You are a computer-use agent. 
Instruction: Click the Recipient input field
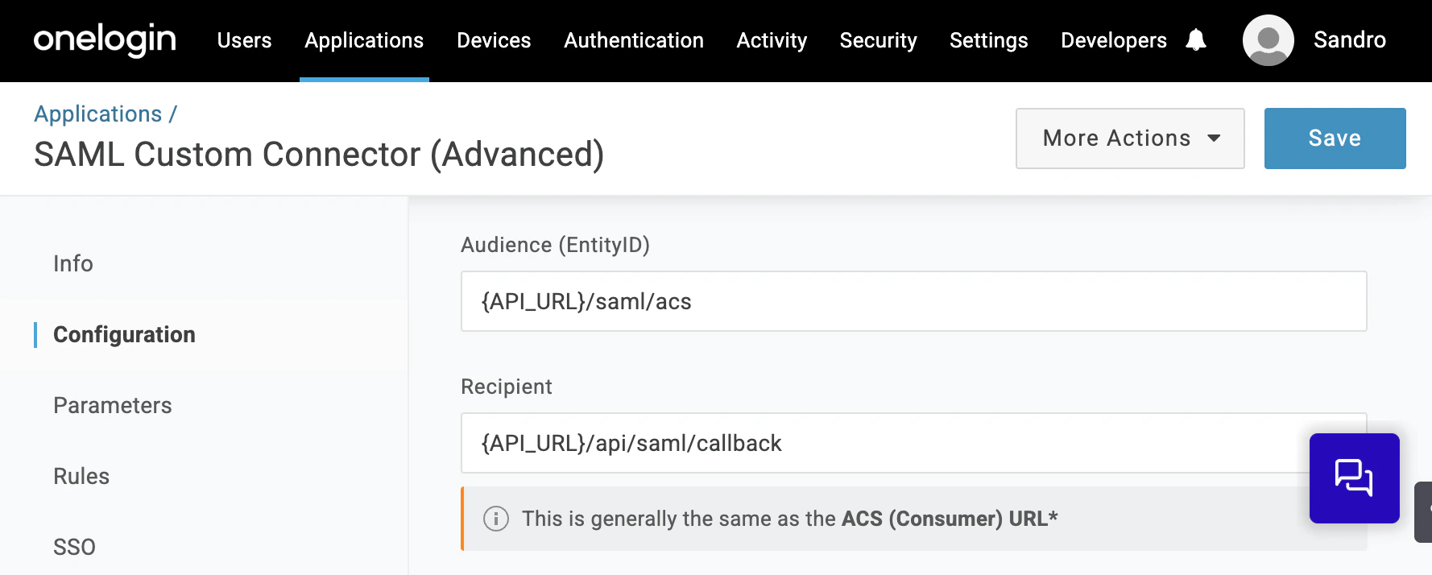click(x=886, y=443)
